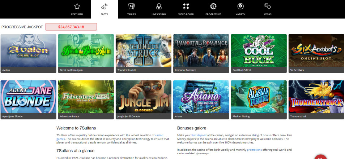
Task: Click the progressive jackpot amount box
Action: [x=71, y=27]
